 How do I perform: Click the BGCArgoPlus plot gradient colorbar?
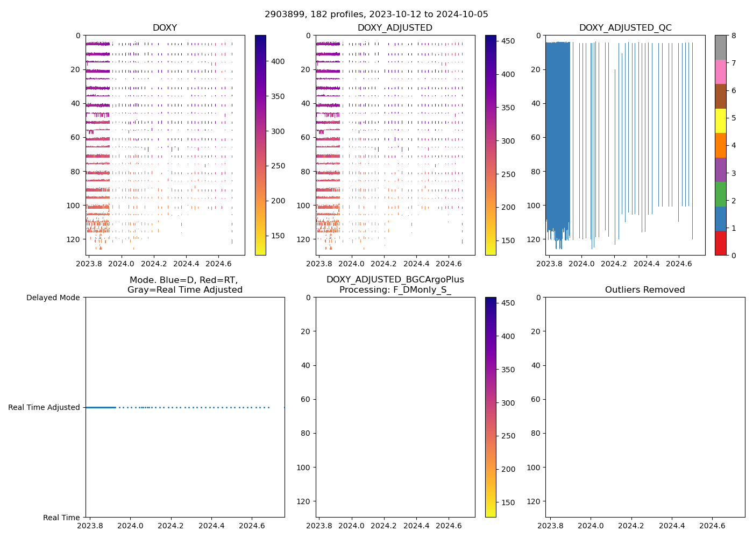point(491,407)
